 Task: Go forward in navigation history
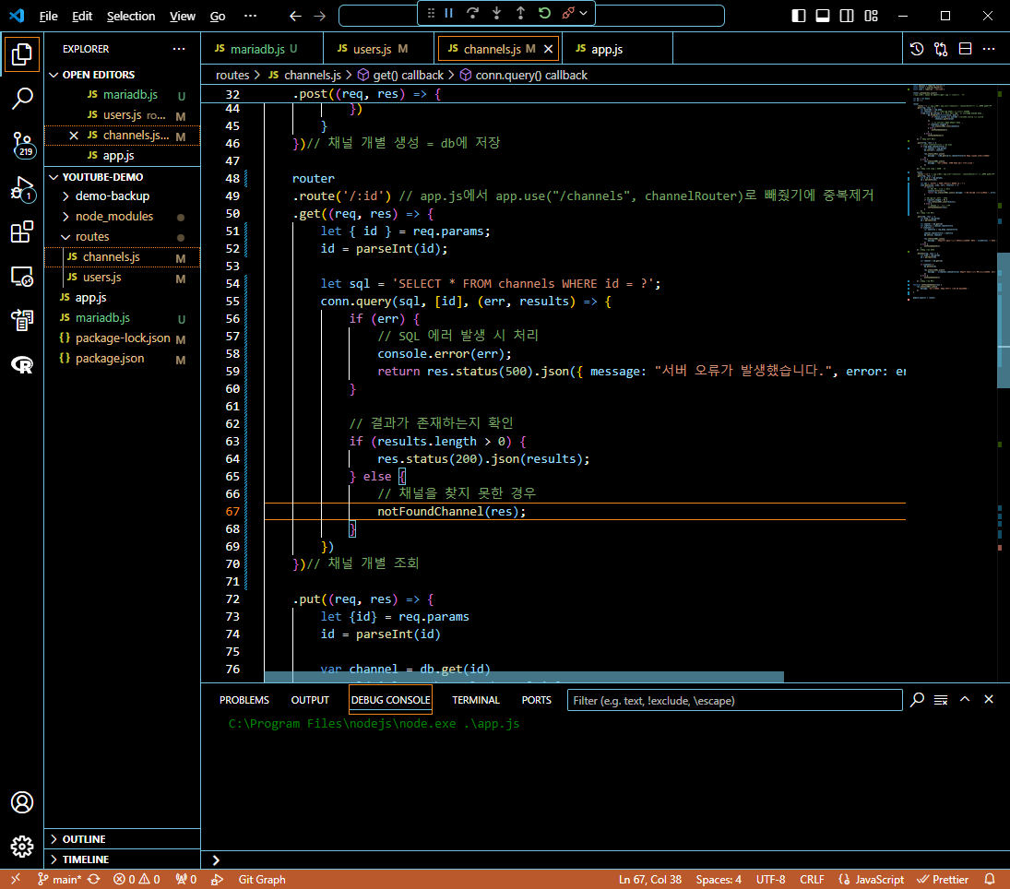click(319, 16)
